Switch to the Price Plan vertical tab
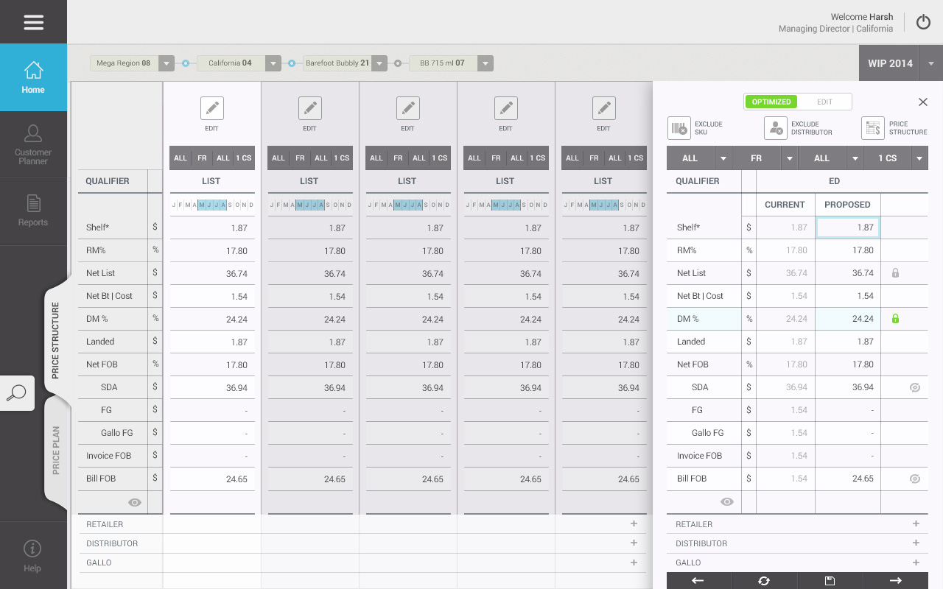 click(57, 450)
